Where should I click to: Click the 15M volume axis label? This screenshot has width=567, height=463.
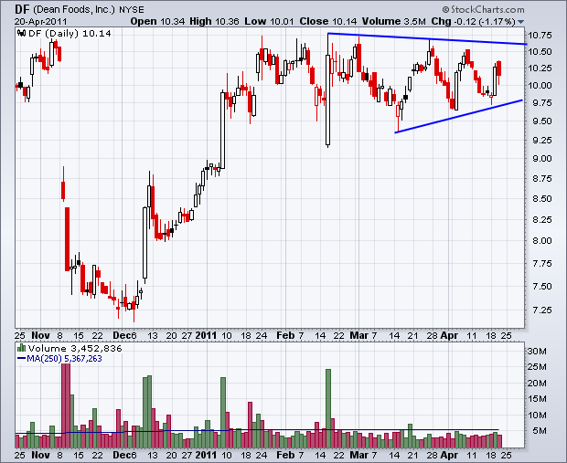537,399
